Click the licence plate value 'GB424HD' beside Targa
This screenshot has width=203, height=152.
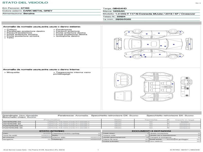point(120,8)
